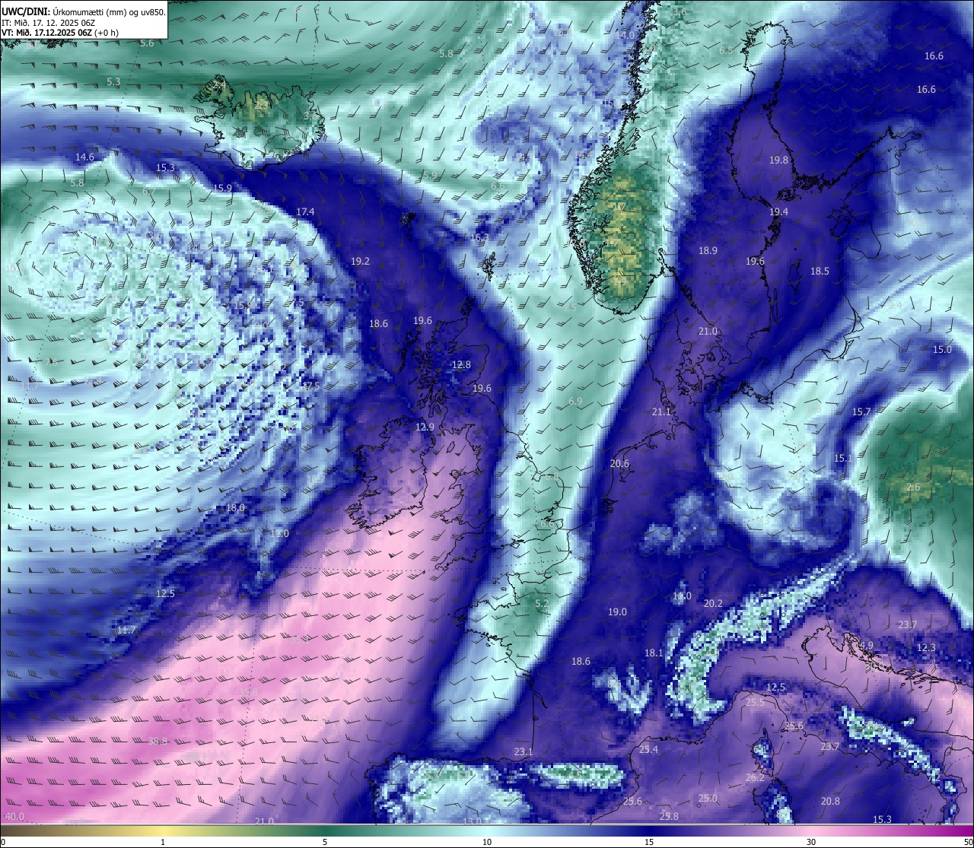Screen dimensions: 974x848
Task: Click the 25.8 value label
Action: tap(669, 816)
